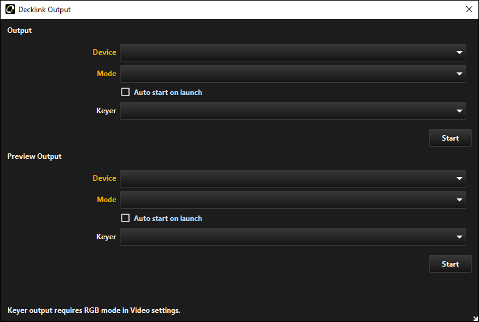479x322 pixels.
Task: Click the 'Preview Output' section heading
Action: (34, 156)
